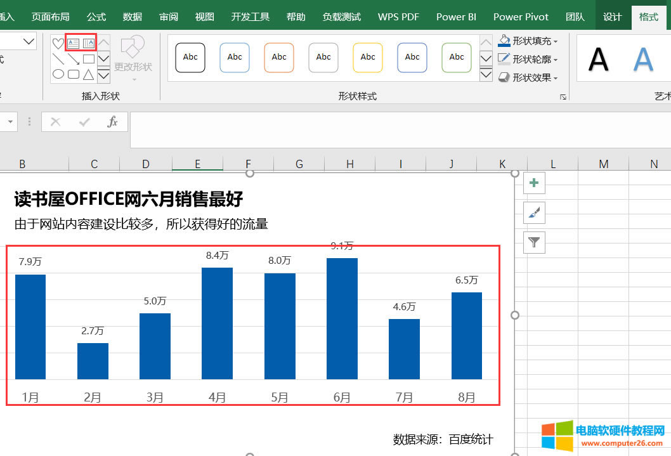Insert a heart shape from the shapes gallery
The height and width of the screenshot is (456, 671).
[x=58, y=43]
